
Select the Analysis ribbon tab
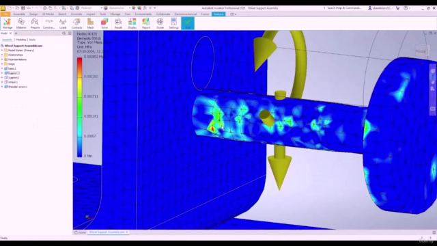coord(218,14)
